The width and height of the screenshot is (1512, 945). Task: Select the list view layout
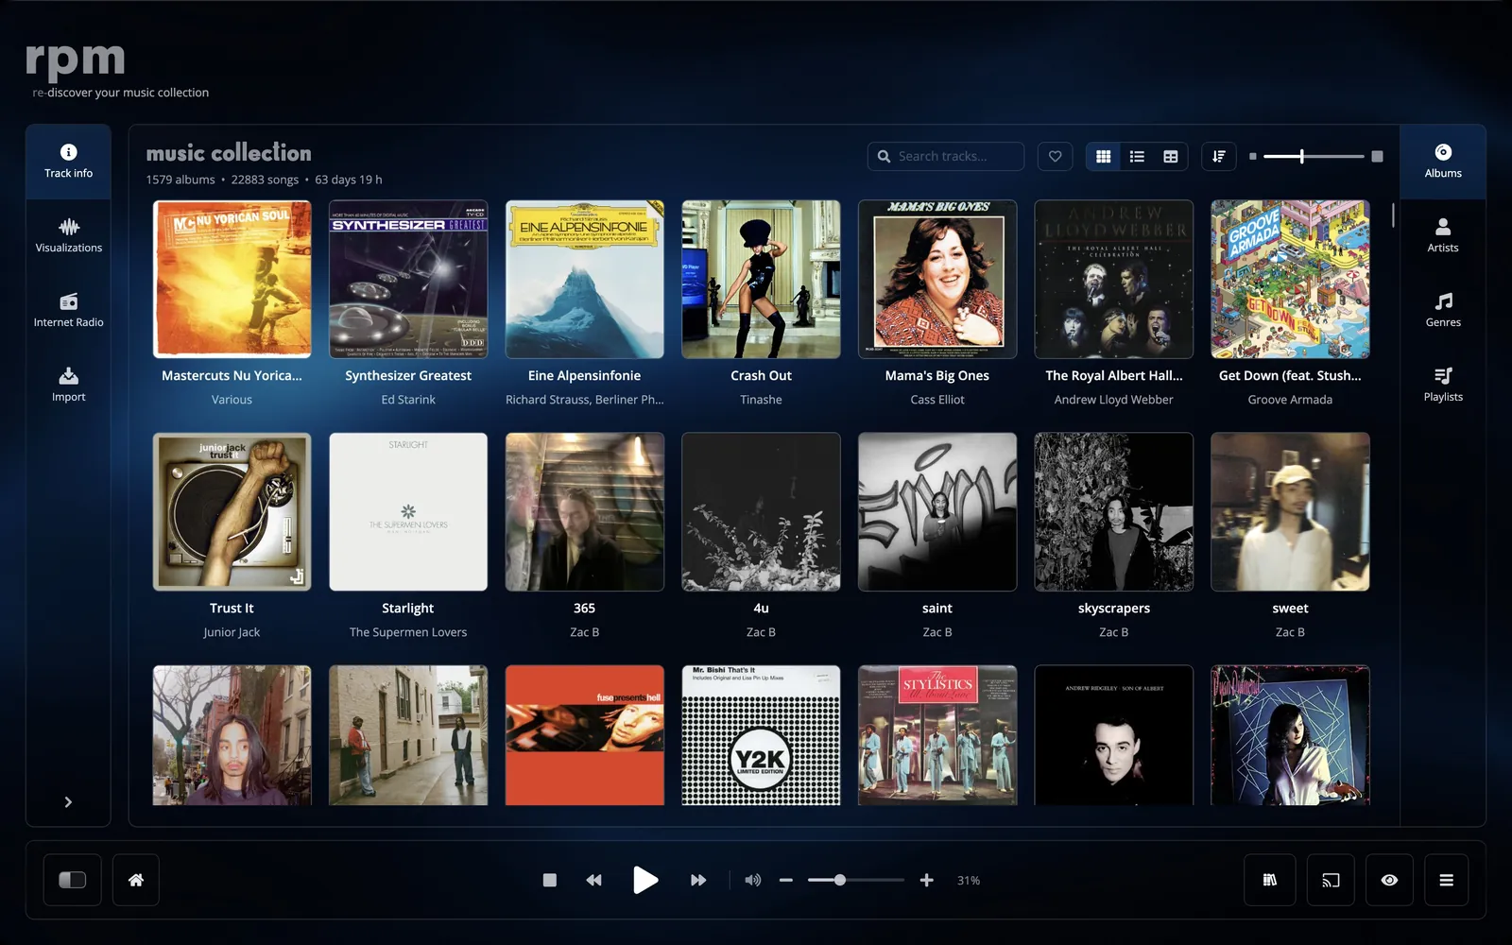[1137, 157]
